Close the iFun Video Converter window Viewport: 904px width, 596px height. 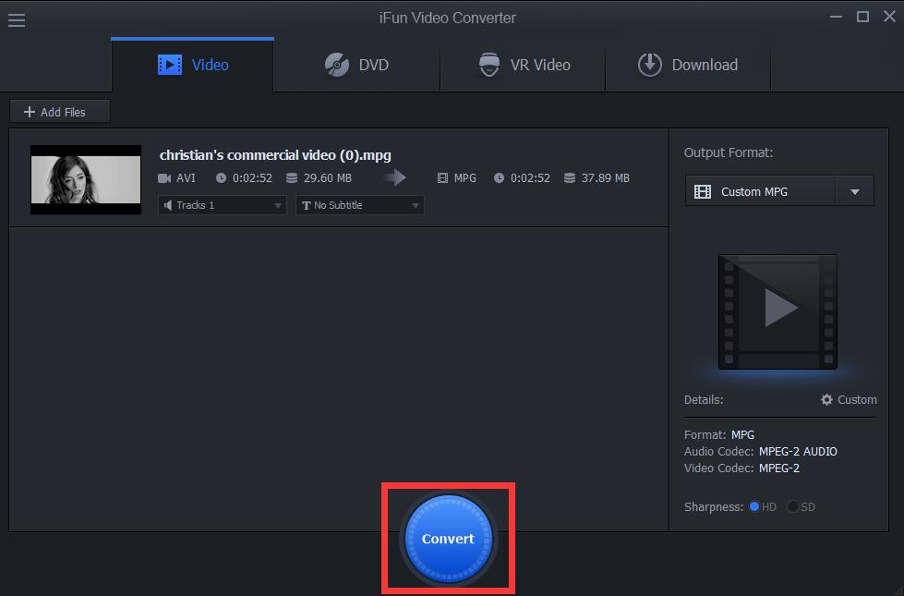pyautogui.click(x=889, y=16)
